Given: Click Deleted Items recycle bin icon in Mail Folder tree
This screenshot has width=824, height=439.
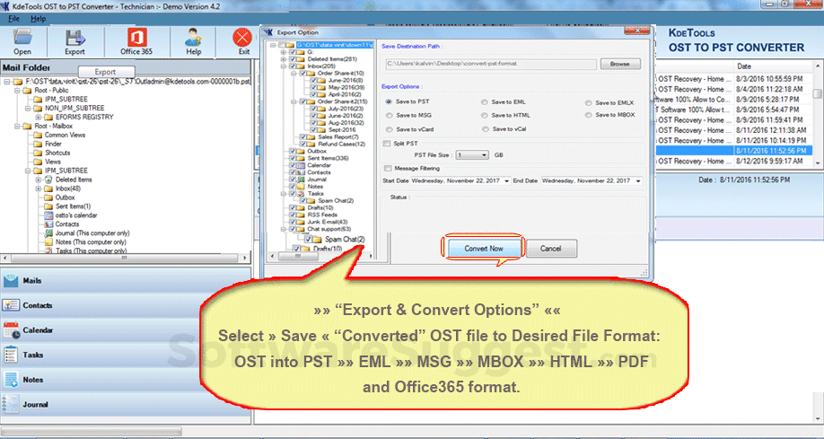Looking at the screenshot, I should (x=48, y=180).
